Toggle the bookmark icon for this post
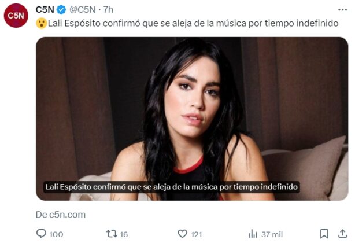The width and height of the screenshot is (355, 243). point(324,234)
